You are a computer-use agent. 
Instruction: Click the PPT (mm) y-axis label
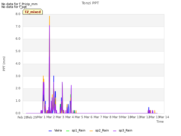point(4,63)
